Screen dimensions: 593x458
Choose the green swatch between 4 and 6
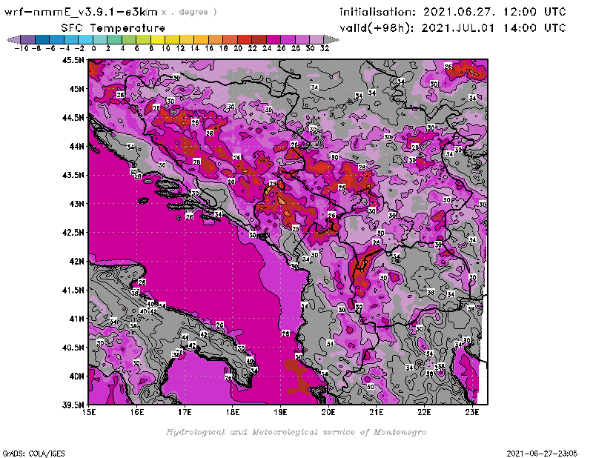[x=129, y=39]
